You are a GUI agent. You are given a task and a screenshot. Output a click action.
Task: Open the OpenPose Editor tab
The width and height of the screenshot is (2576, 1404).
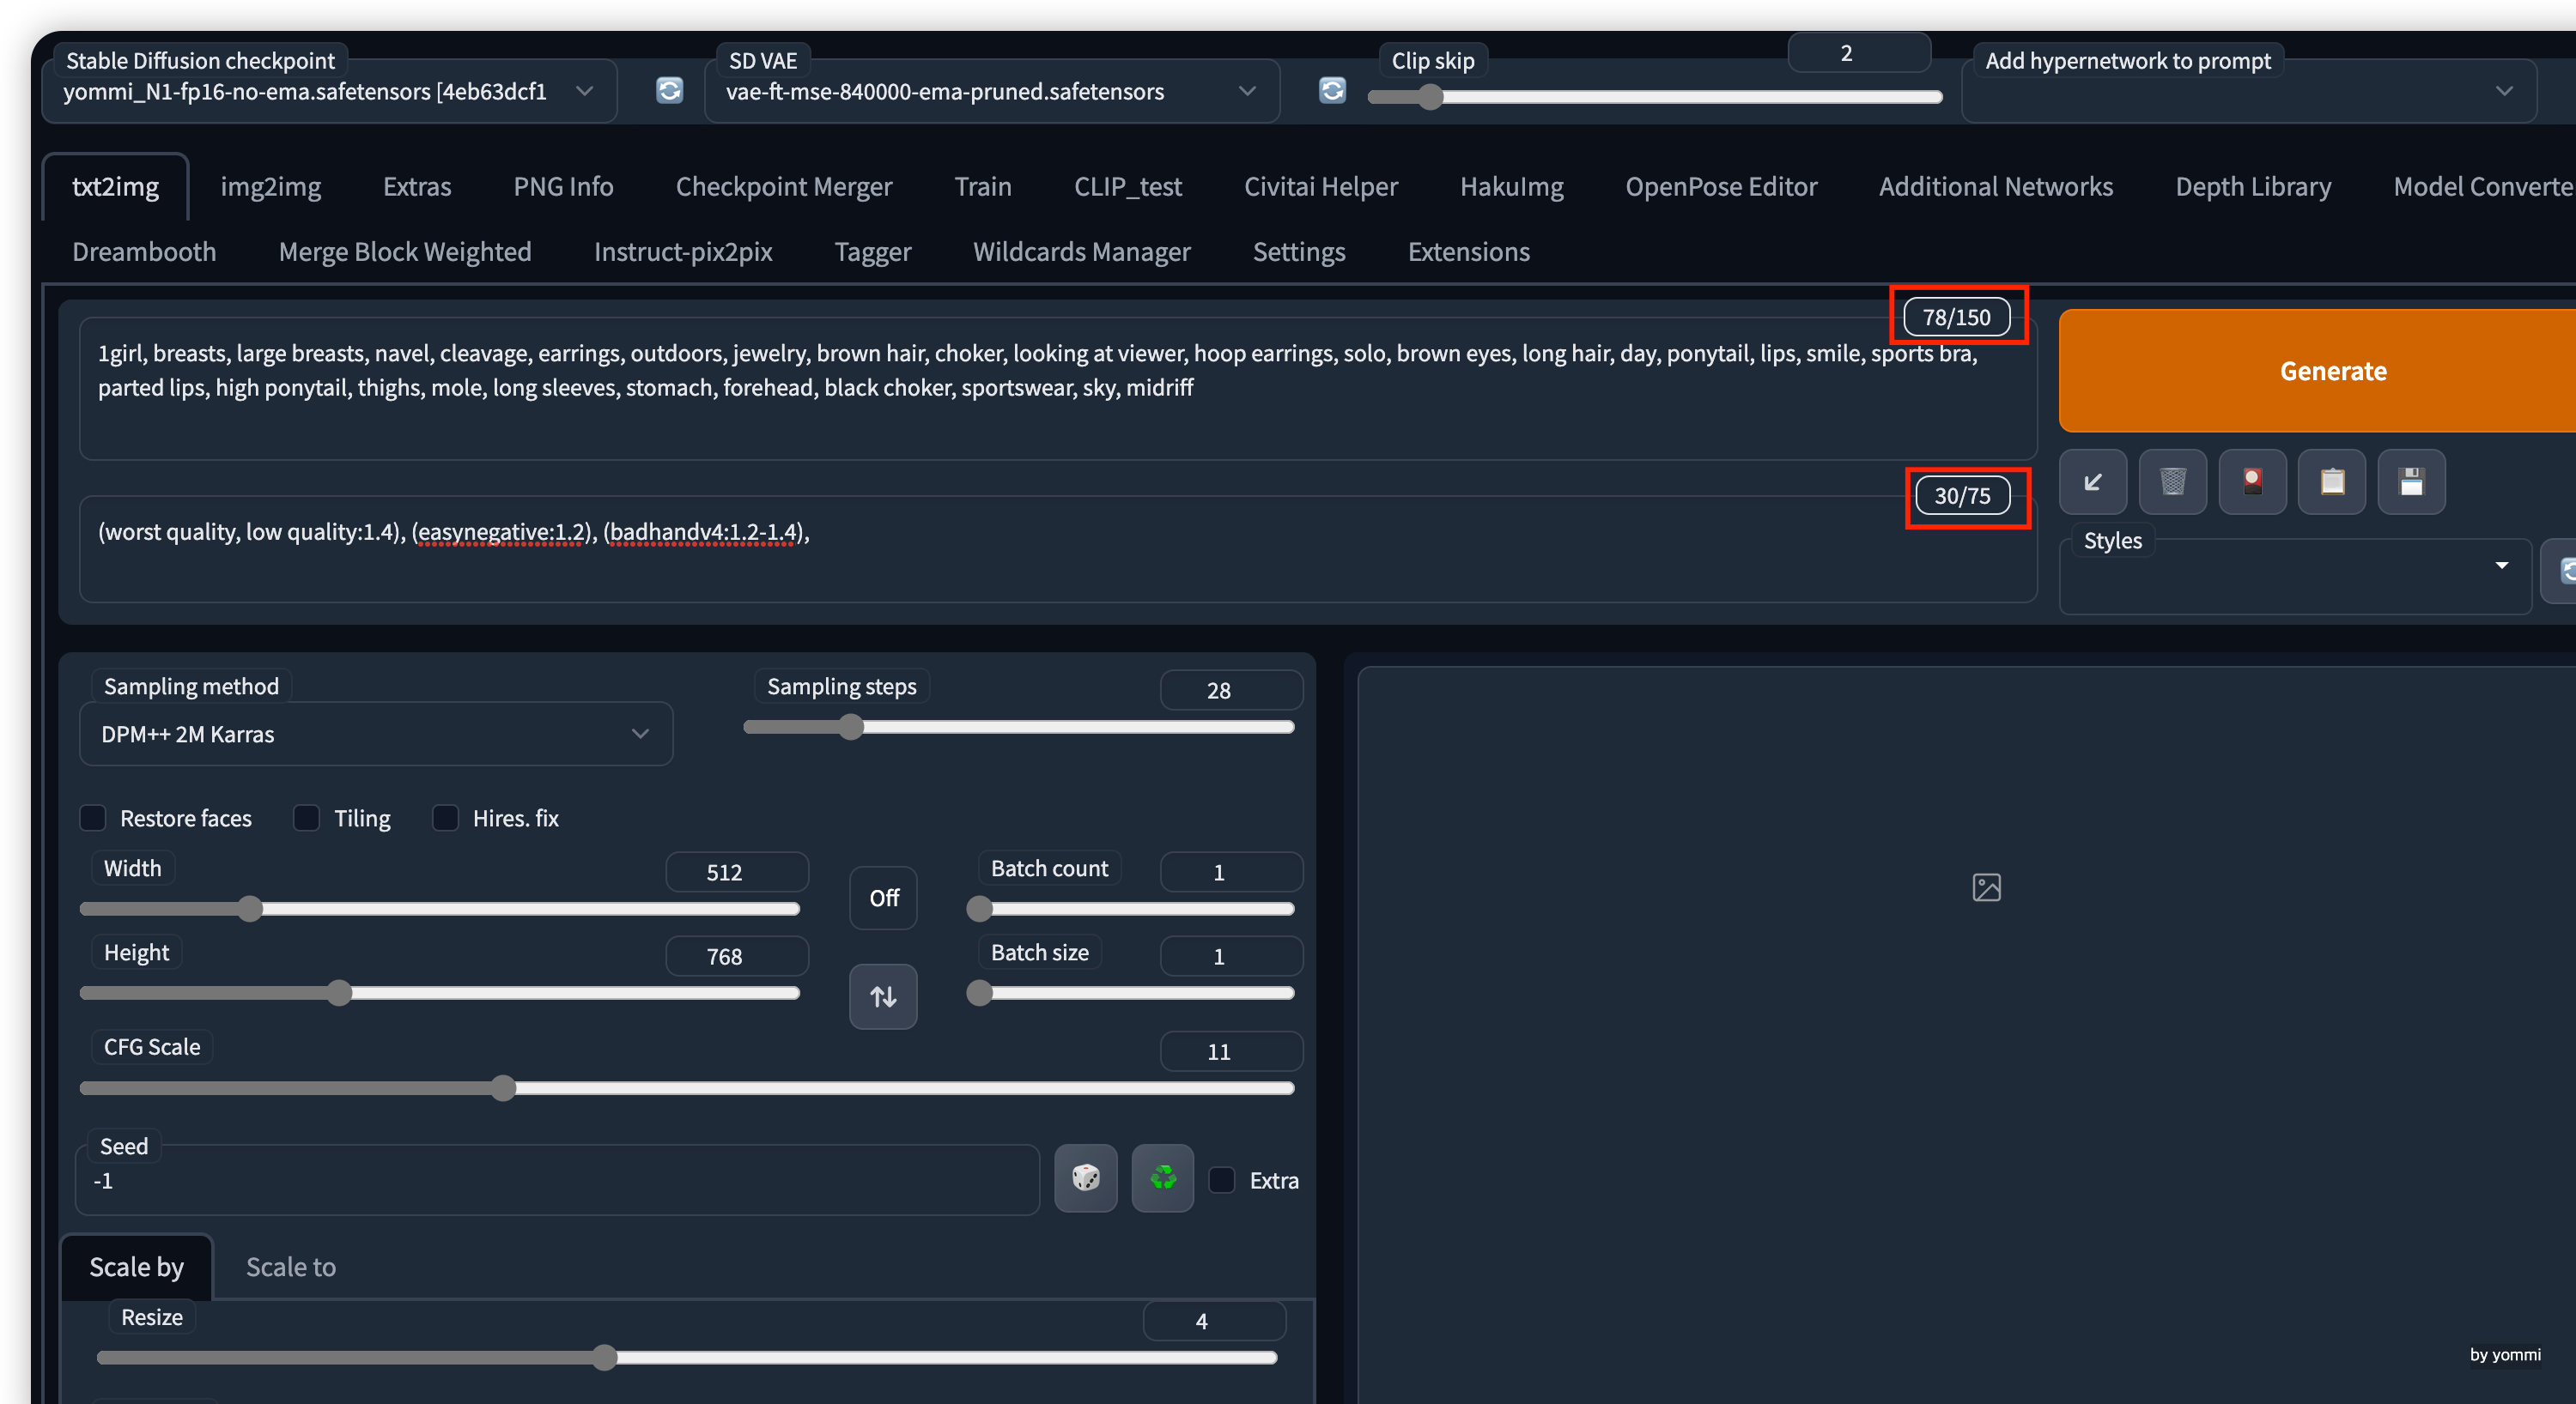(x=1721, y=187)
